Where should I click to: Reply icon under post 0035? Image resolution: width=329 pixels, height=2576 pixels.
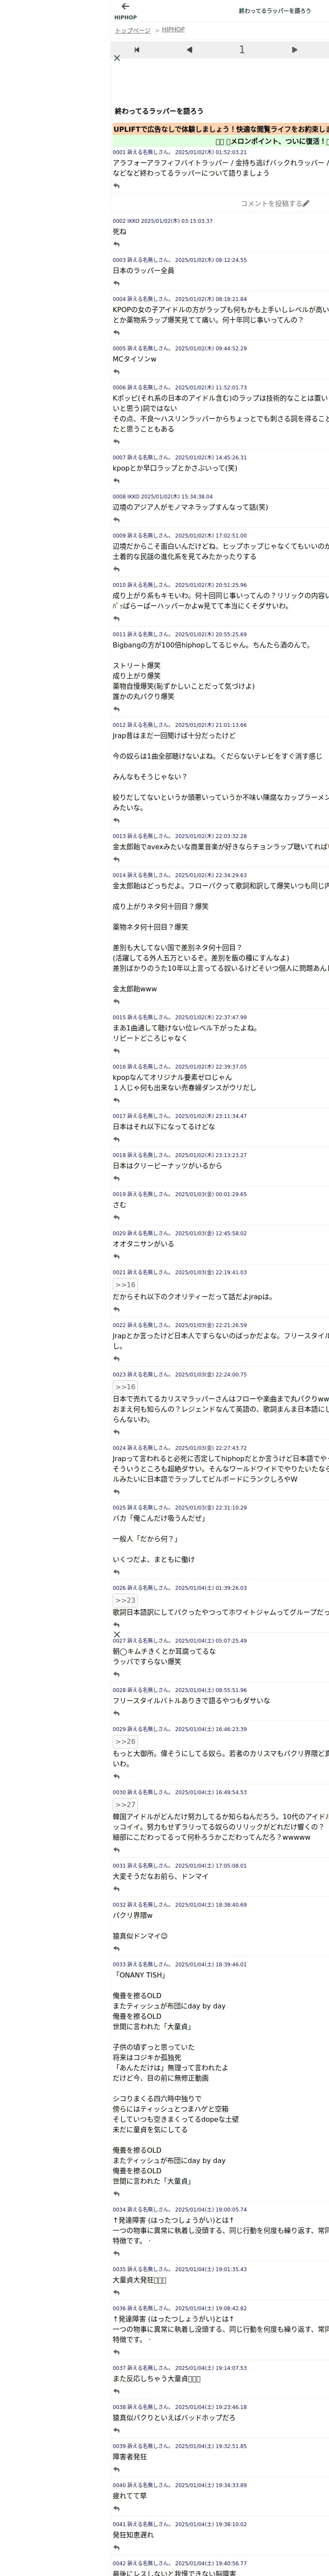pyautogui.click(x=117, y=2293)
